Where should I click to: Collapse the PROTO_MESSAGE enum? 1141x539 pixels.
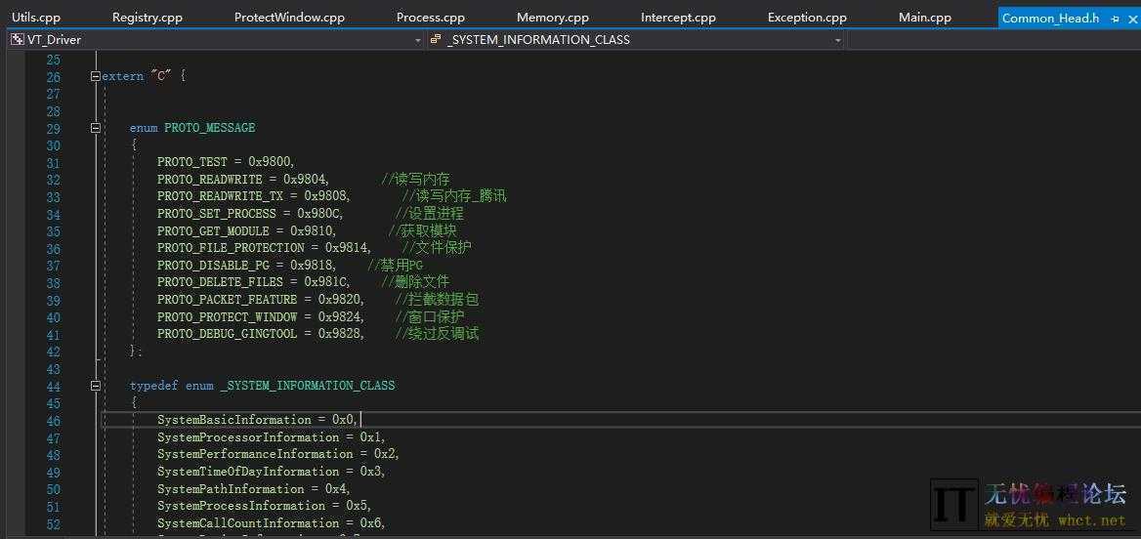(x=95, y=128)
